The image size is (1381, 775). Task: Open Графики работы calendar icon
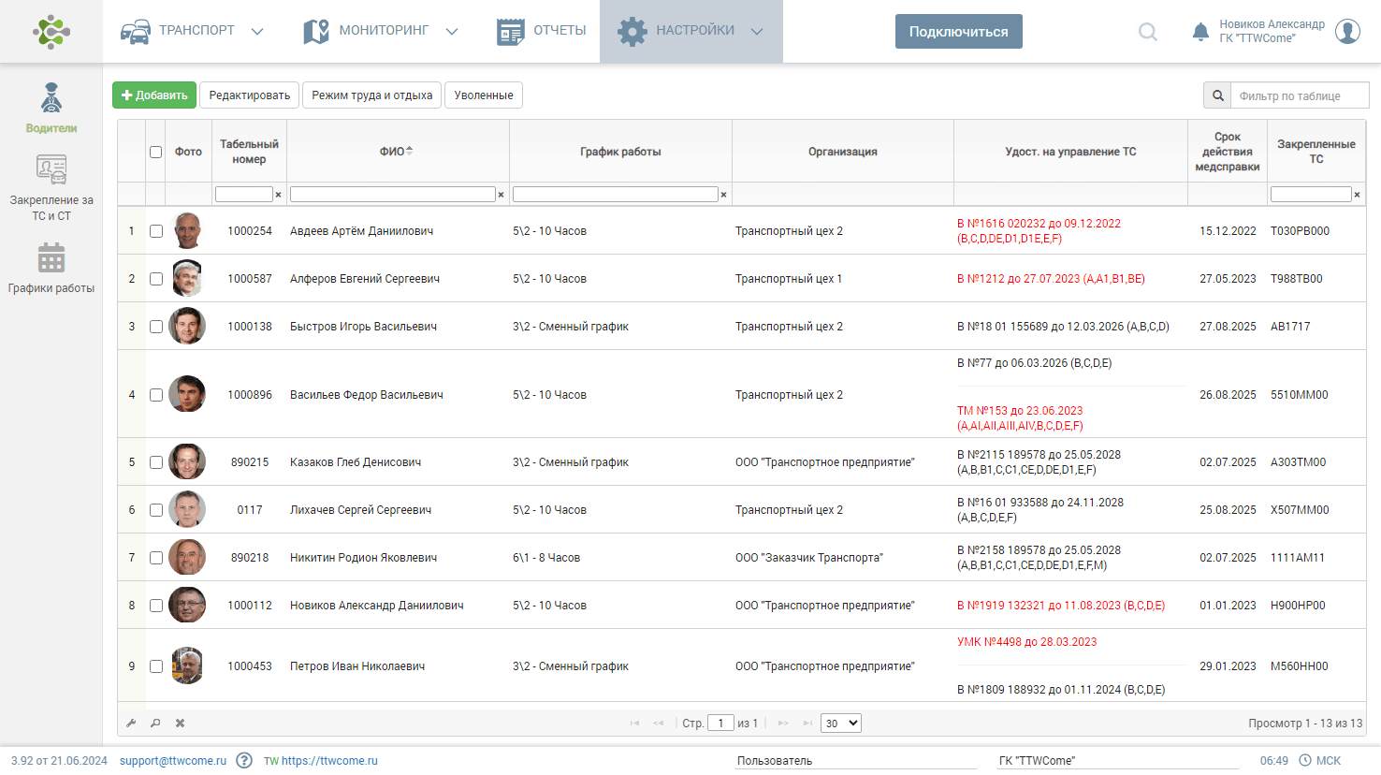(x=51, y=258)
